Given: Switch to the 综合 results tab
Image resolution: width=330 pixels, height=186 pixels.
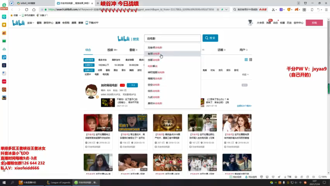Looking at the screenshot, I should point(88,50).
